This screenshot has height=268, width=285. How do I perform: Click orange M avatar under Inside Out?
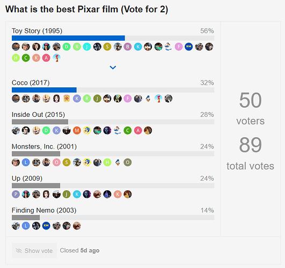[77, 130]
